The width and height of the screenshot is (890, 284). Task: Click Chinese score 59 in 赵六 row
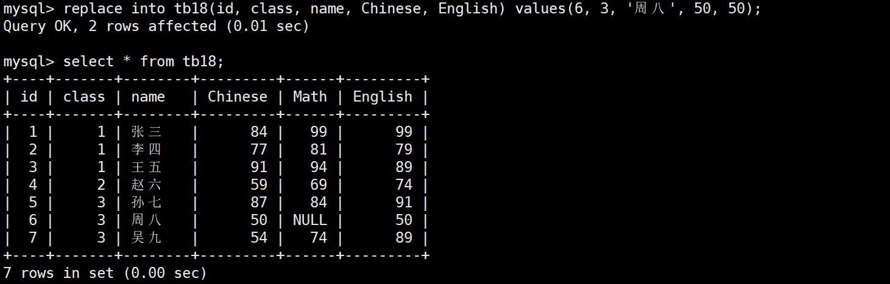259,185
